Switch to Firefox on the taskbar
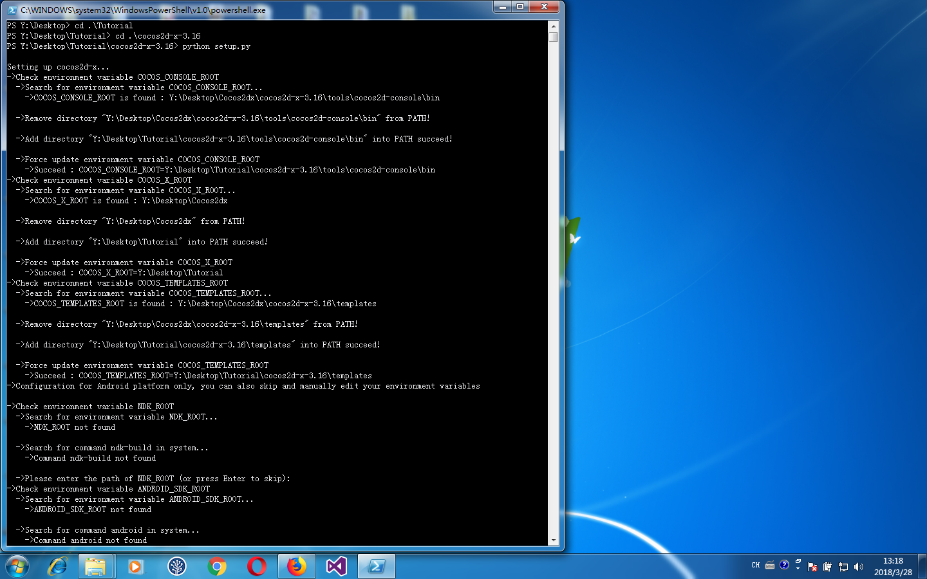The width and height of the screenshot is (927, 579). (297, 566)
